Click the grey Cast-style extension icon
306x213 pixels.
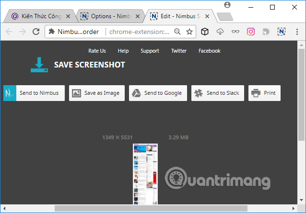tap(266, 32)
